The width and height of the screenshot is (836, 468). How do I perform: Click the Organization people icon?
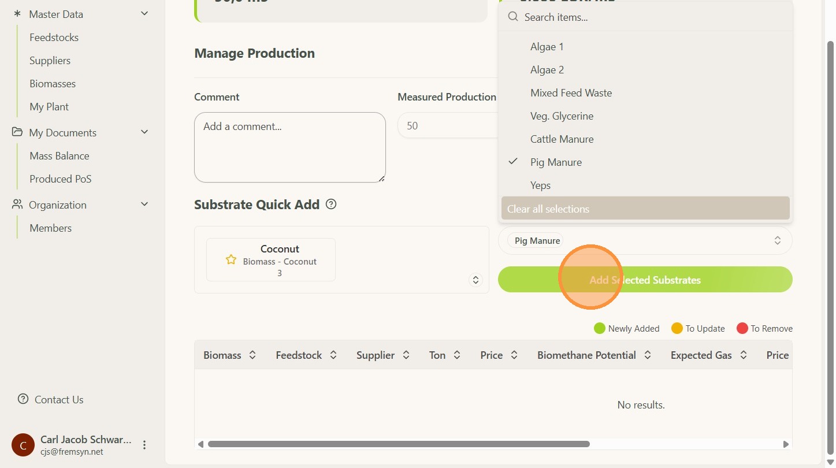[17, 205]
